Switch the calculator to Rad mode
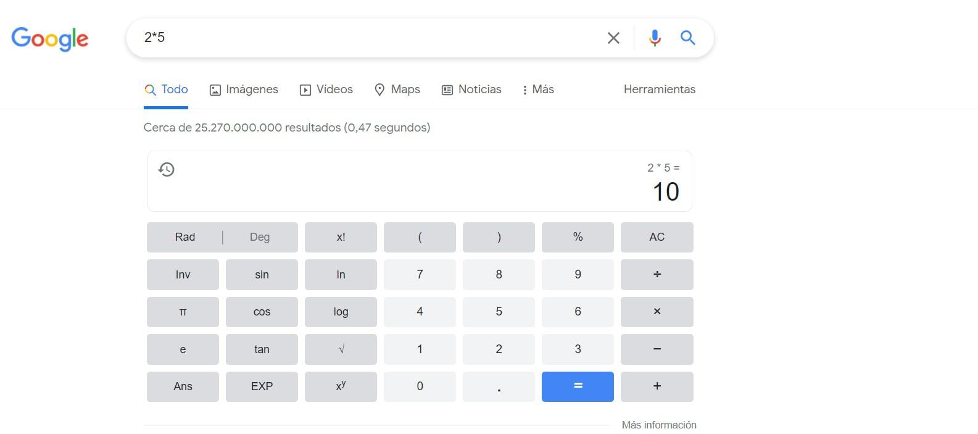The image size is (978, 434). (185, 237)
